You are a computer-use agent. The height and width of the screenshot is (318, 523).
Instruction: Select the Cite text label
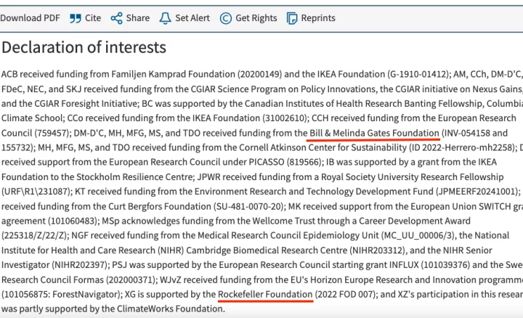(93, 18)
